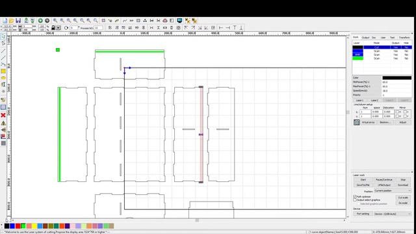Click the black Color field in layer properties
Image resolution: width=416 pixels, height=234 pixels.
(397, 78)
